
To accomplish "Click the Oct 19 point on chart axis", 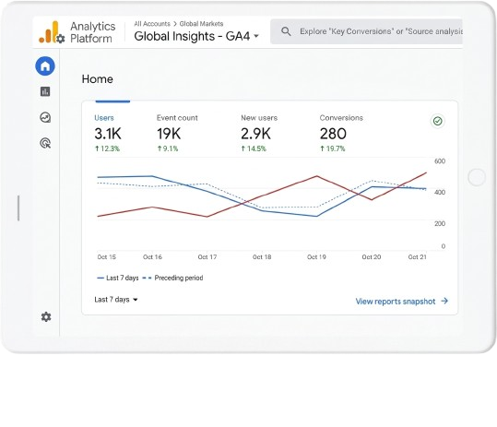I will tap(316, 257).
